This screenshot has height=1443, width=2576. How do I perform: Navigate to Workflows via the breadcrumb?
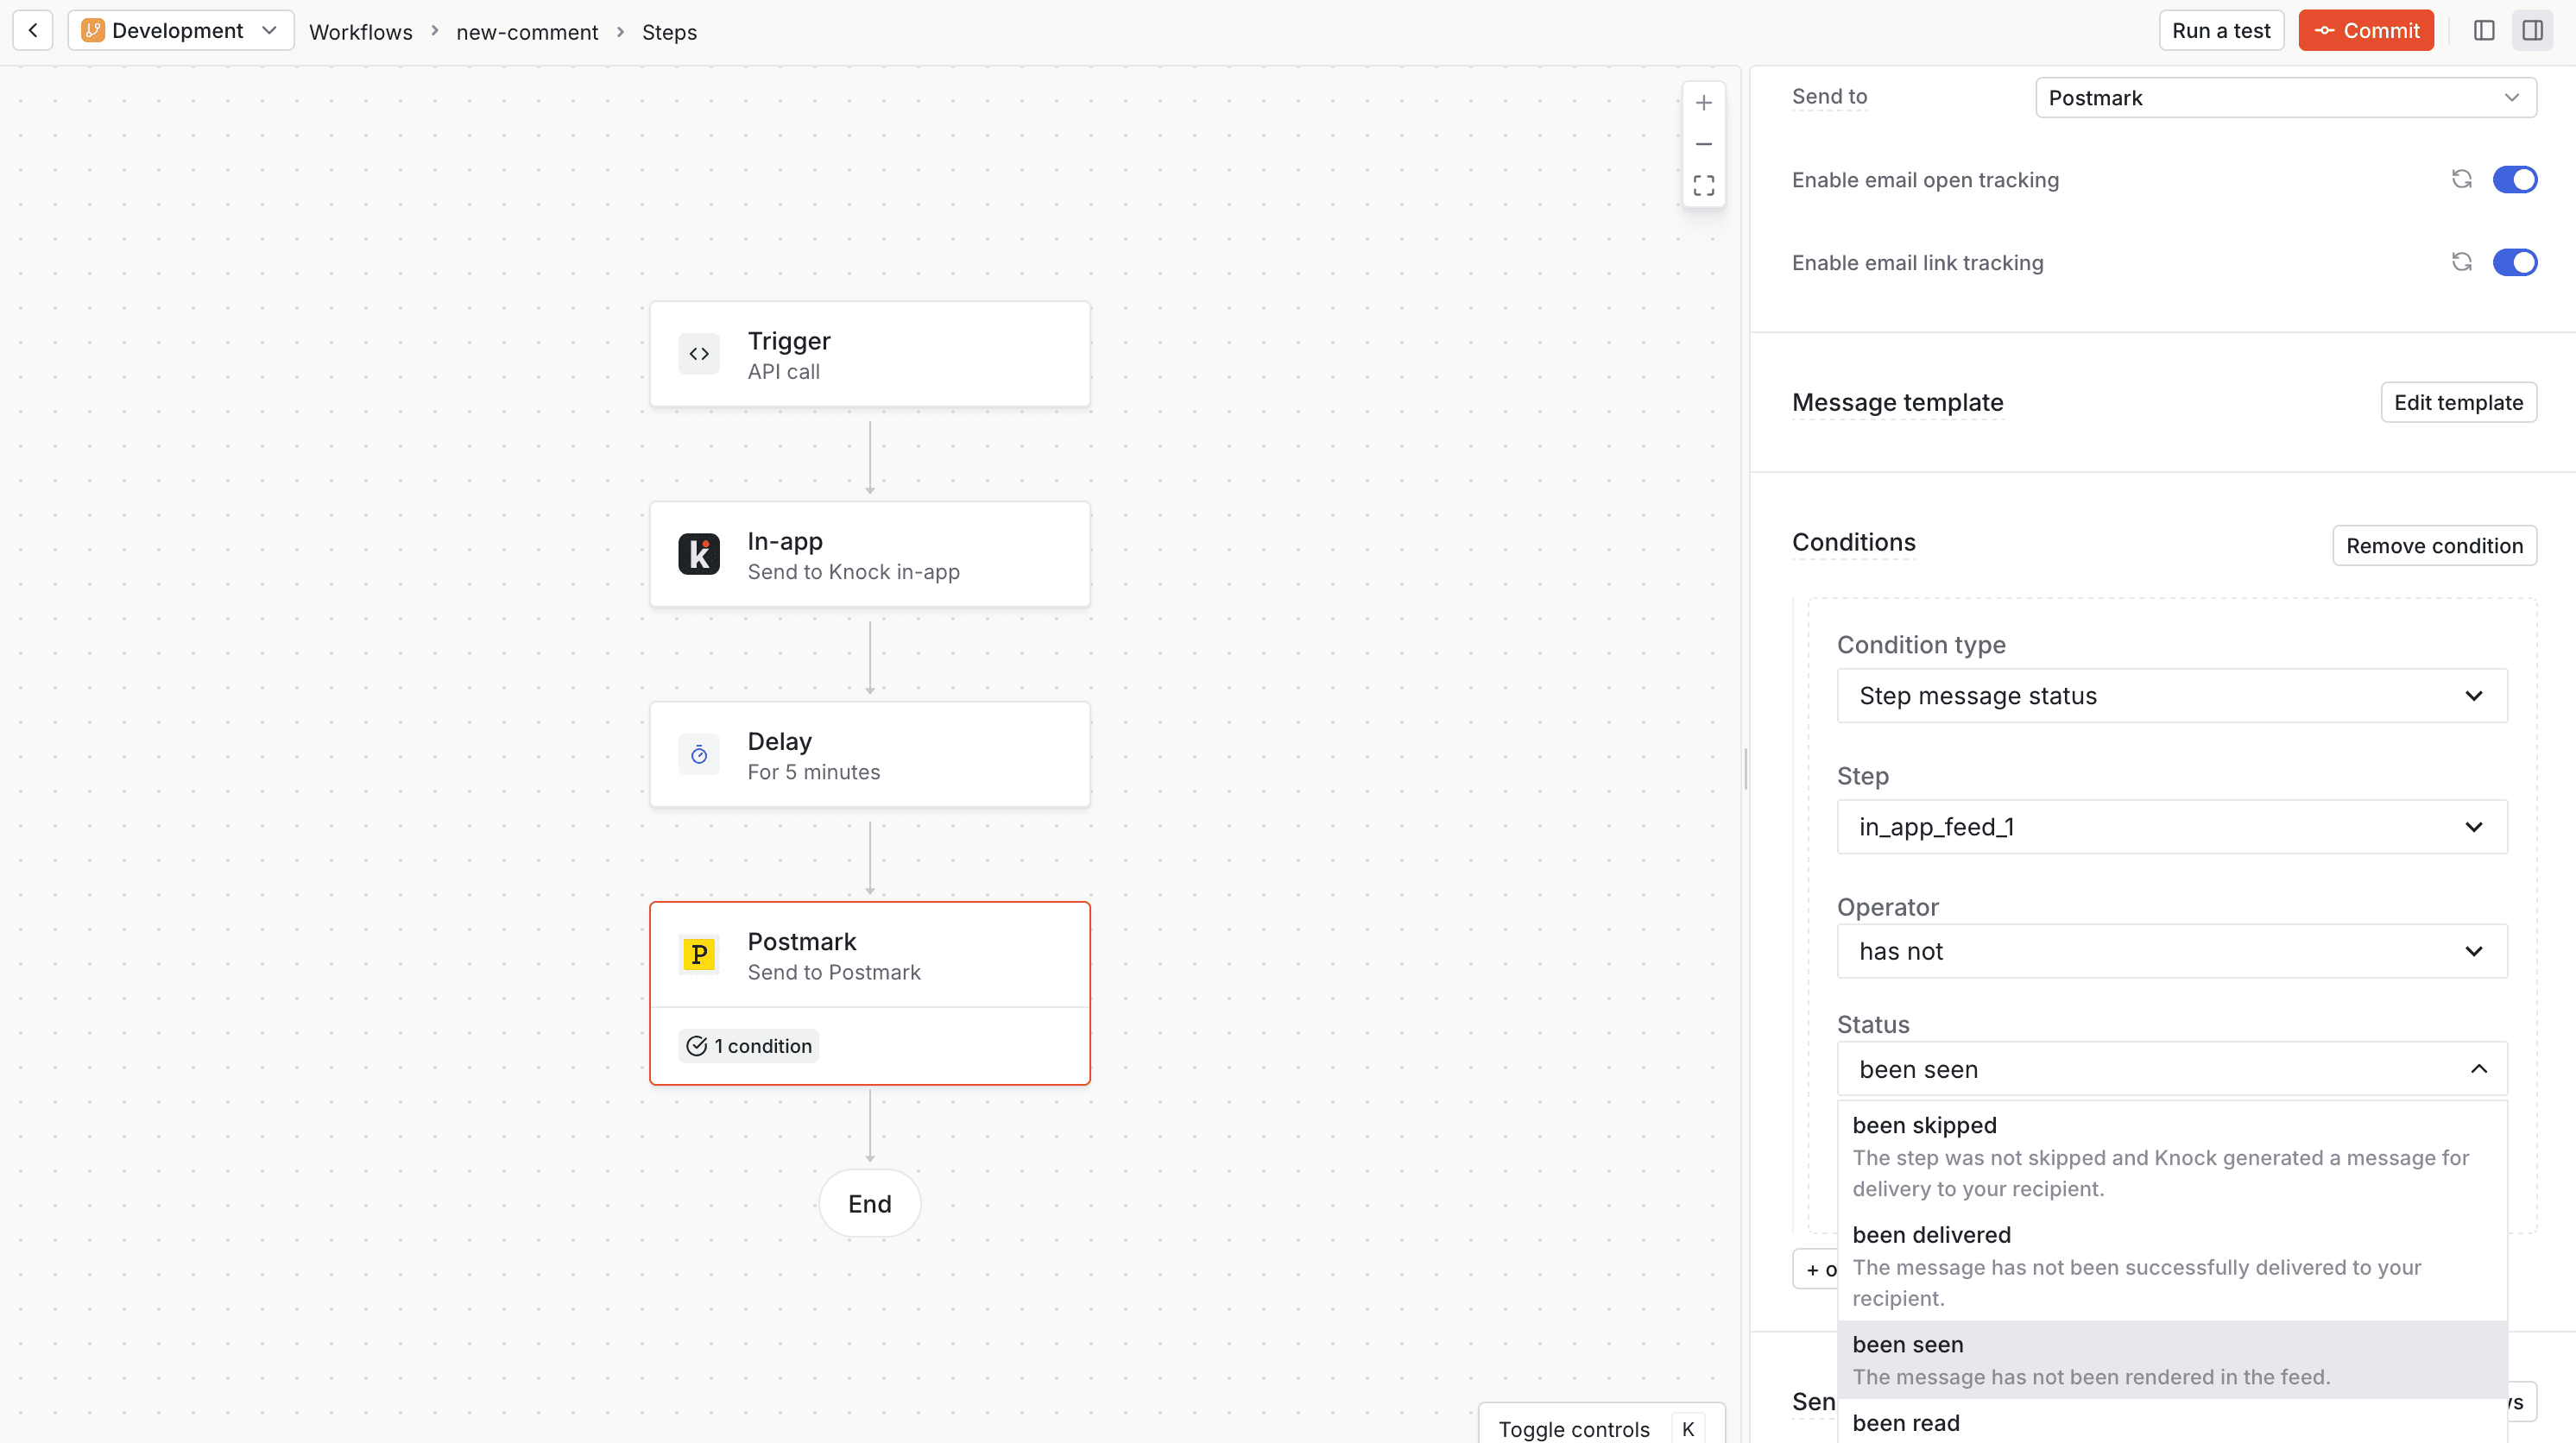(x=361, y=31)
